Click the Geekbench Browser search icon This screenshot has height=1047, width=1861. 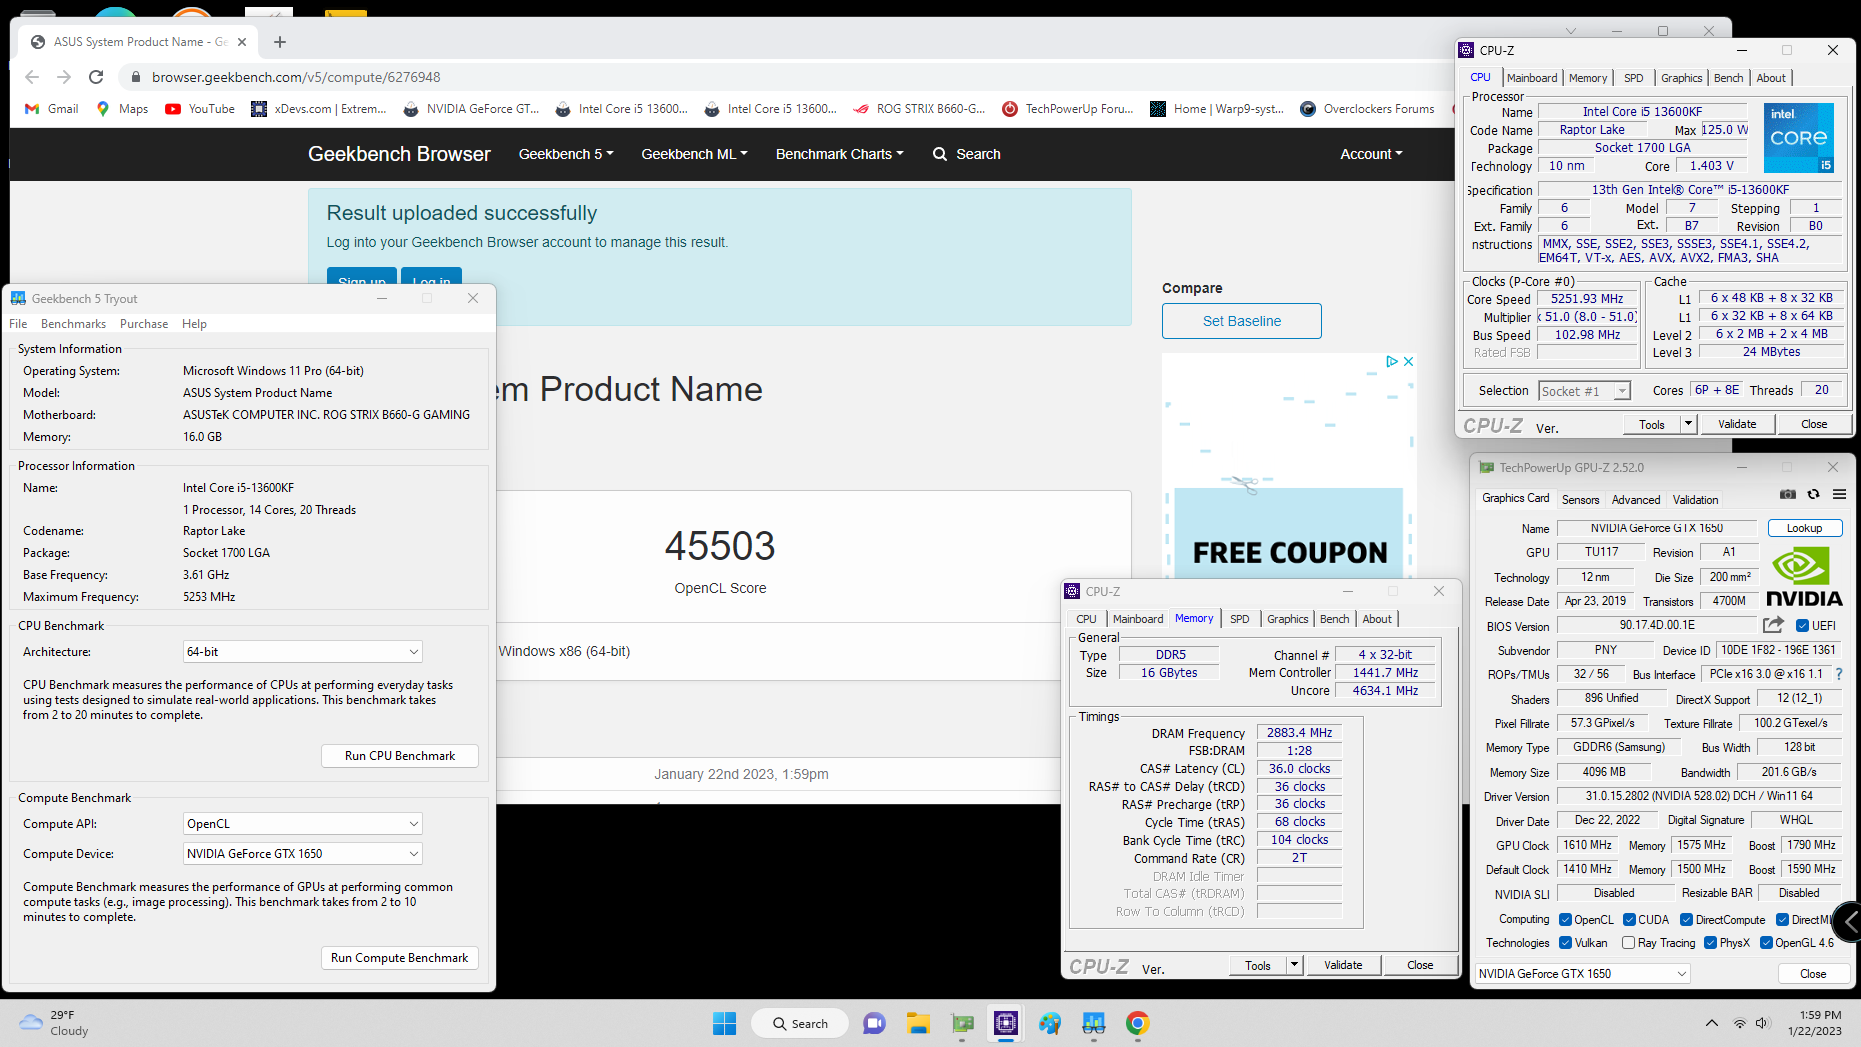(x=940, y=154)
